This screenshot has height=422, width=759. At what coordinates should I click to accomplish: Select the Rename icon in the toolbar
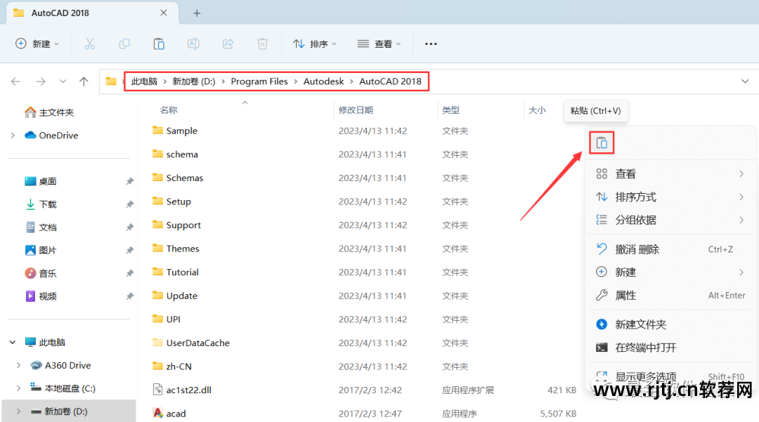point(193,44)
